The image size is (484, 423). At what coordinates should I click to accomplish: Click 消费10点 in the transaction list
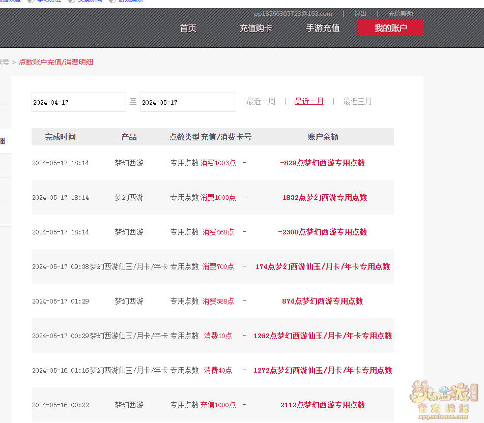(218, 336)
